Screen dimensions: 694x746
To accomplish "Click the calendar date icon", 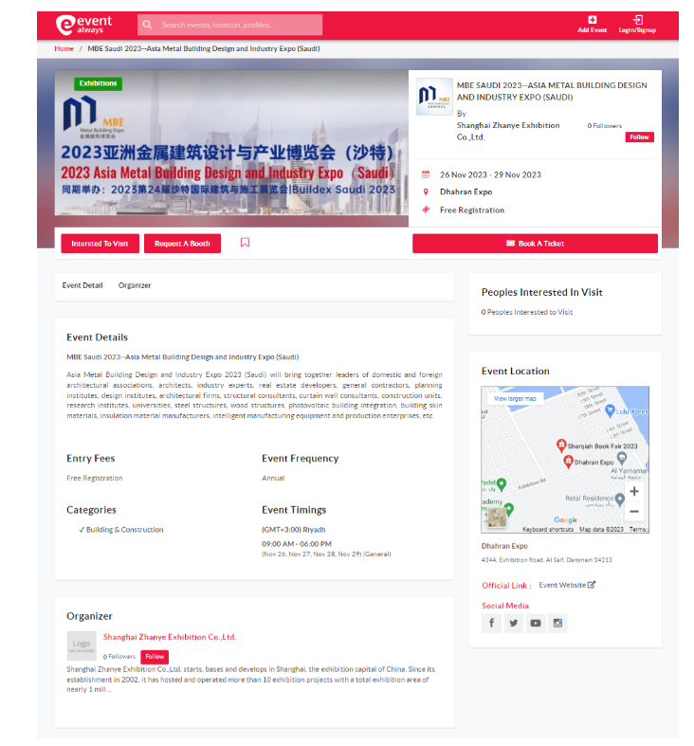I will 426,174.
